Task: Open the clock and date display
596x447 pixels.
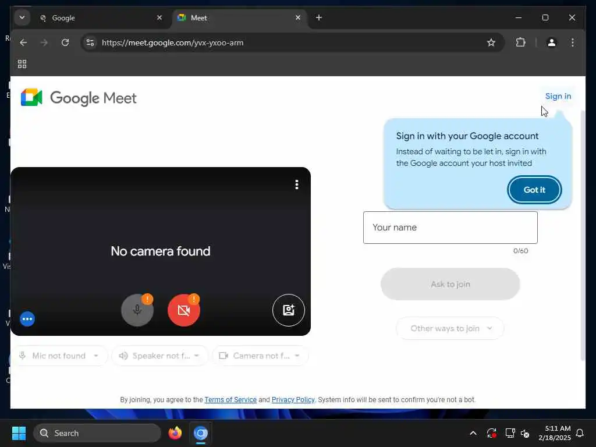Action: pyautogui.click(x=555, y=433)
